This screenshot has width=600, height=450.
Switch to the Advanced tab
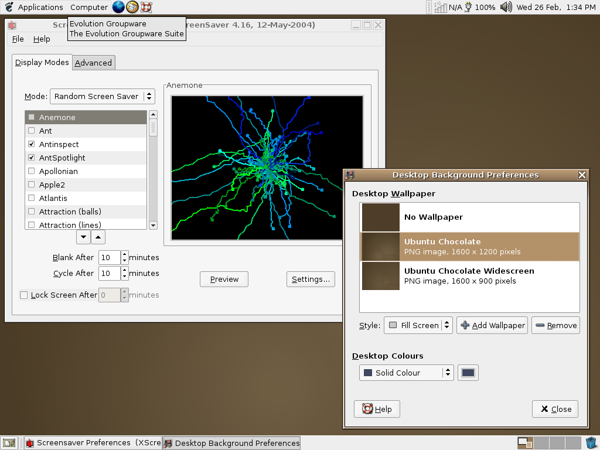(x=93, y=63)
